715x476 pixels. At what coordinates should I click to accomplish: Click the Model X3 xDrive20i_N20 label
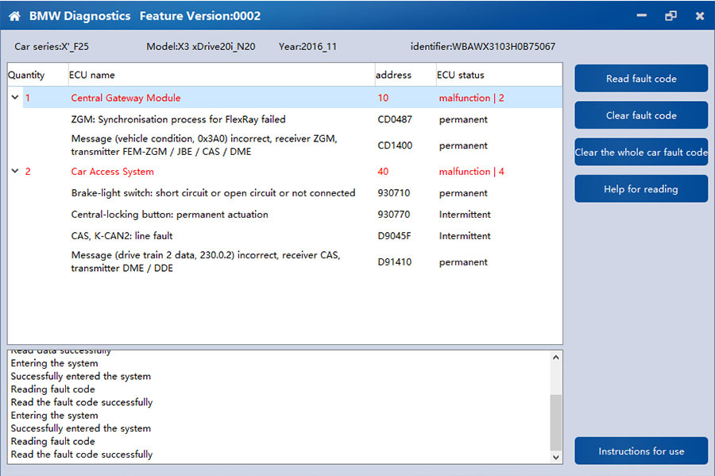(201, 47)
